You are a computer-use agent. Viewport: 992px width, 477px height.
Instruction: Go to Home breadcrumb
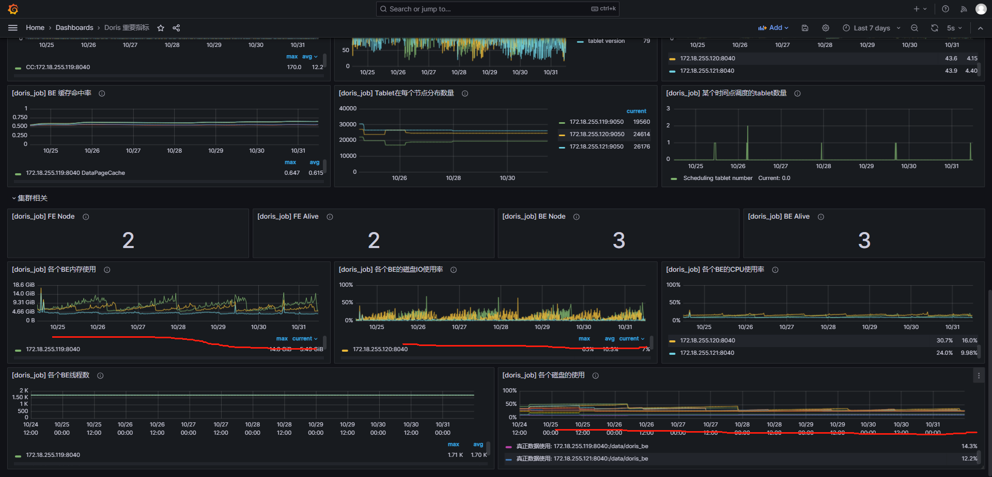pyautogui.click(x=35, y=28)
